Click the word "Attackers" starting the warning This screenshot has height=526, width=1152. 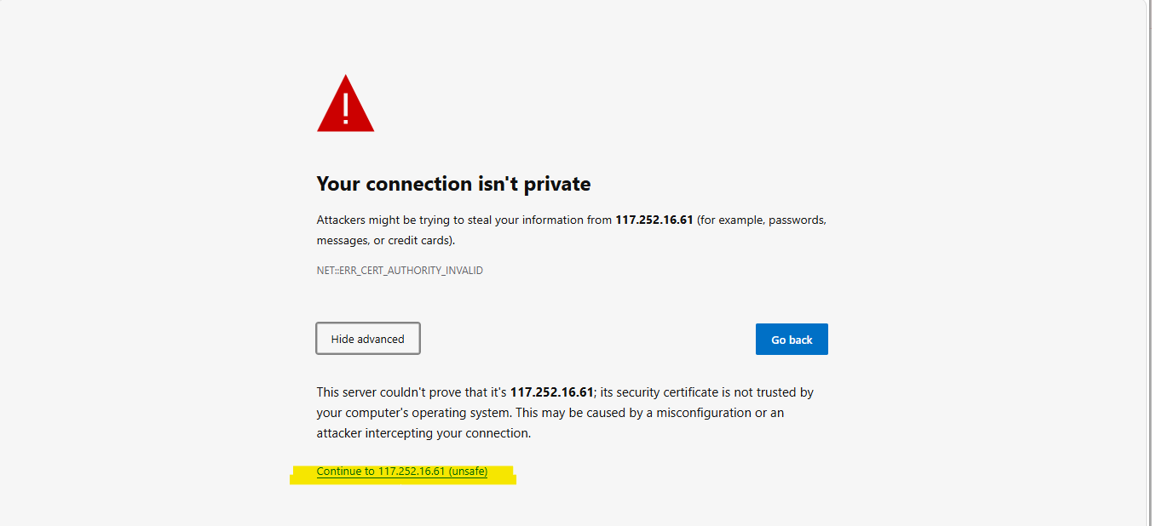click(341, 220)
